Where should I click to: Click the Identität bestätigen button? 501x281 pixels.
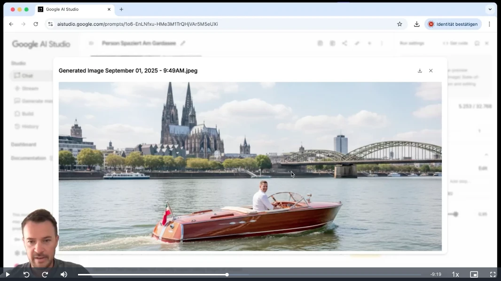[x=453, y=24]
